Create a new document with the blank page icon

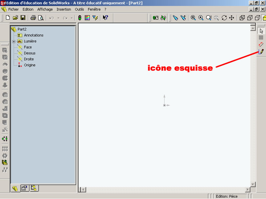click(8, 18)
